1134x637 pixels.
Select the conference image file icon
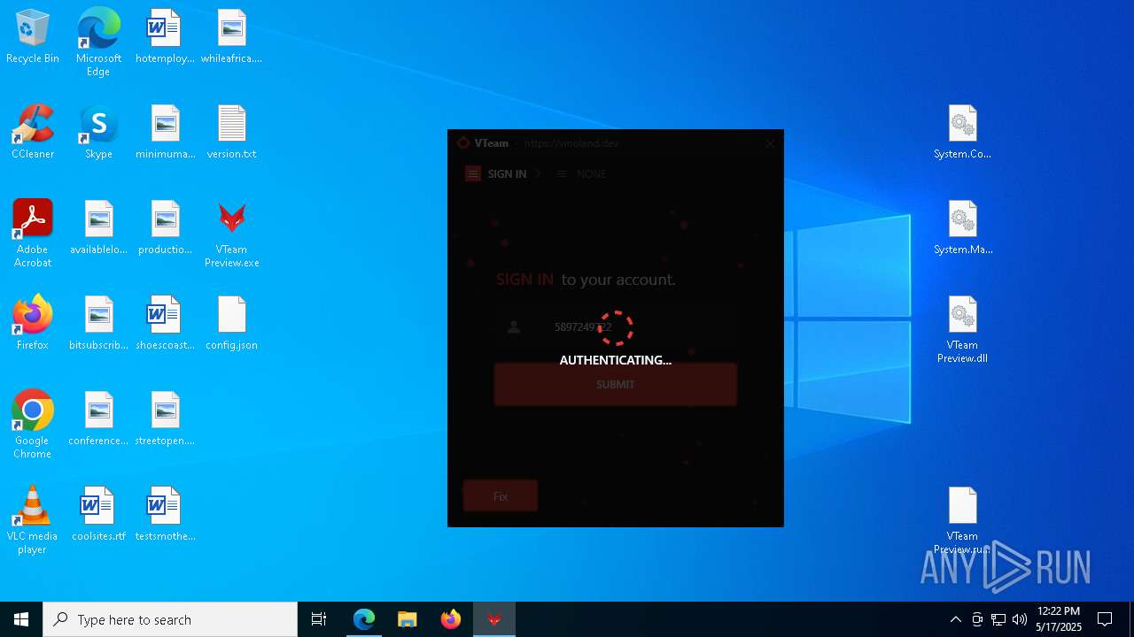pos(98,419)
